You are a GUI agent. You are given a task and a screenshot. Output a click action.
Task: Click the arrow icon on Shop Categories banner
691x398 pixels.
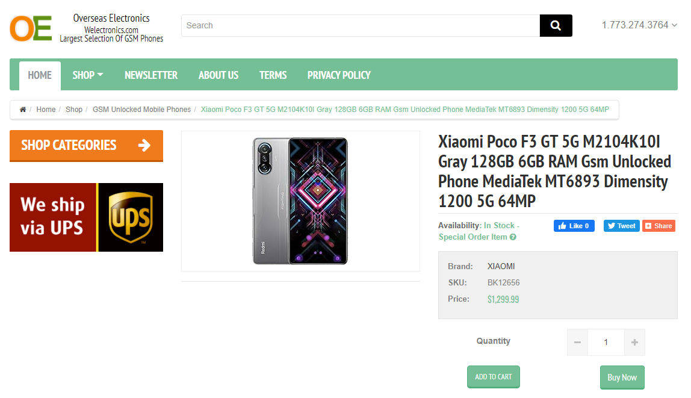[144, 146]
